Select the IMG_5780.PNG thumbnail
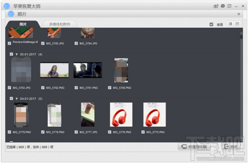The width and height of the screenshot is (248, 163). pos(121,70)
